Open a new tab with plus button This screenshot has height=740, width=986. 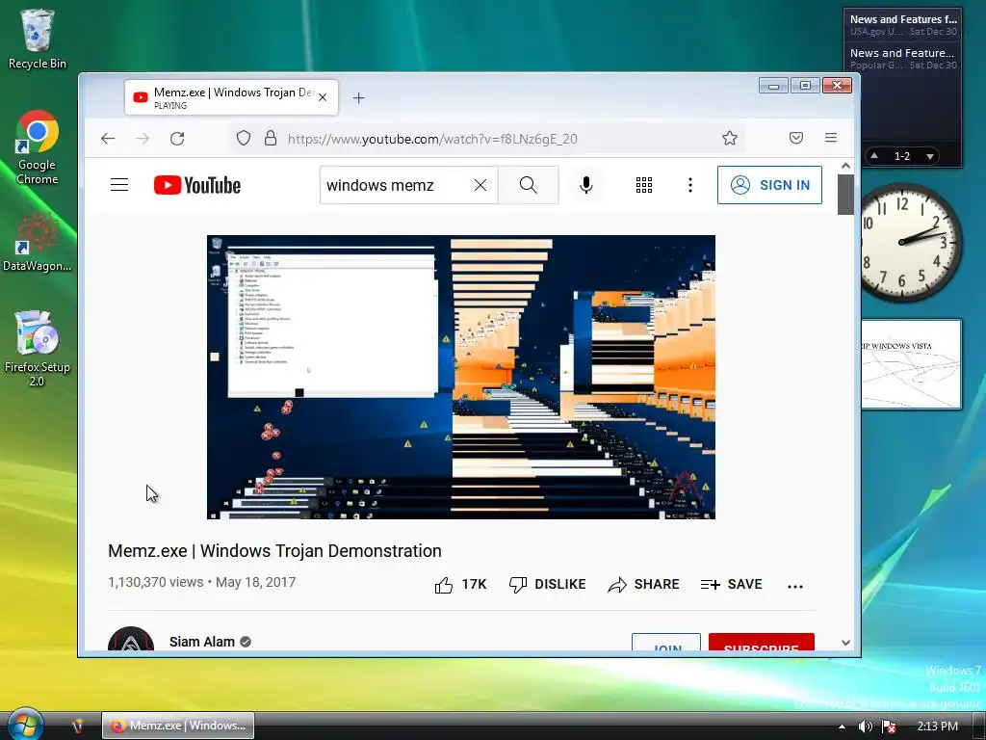(358, 97)
